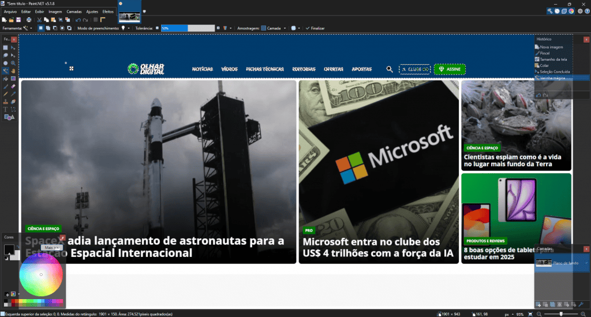Swap primary and secondary colors
The image size is (591, 317).
click(17, 247)
